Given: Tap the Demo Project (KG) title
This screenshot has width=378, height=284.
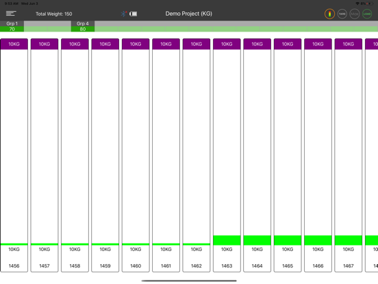Looking at the screenshot, I should coord(189,14).
